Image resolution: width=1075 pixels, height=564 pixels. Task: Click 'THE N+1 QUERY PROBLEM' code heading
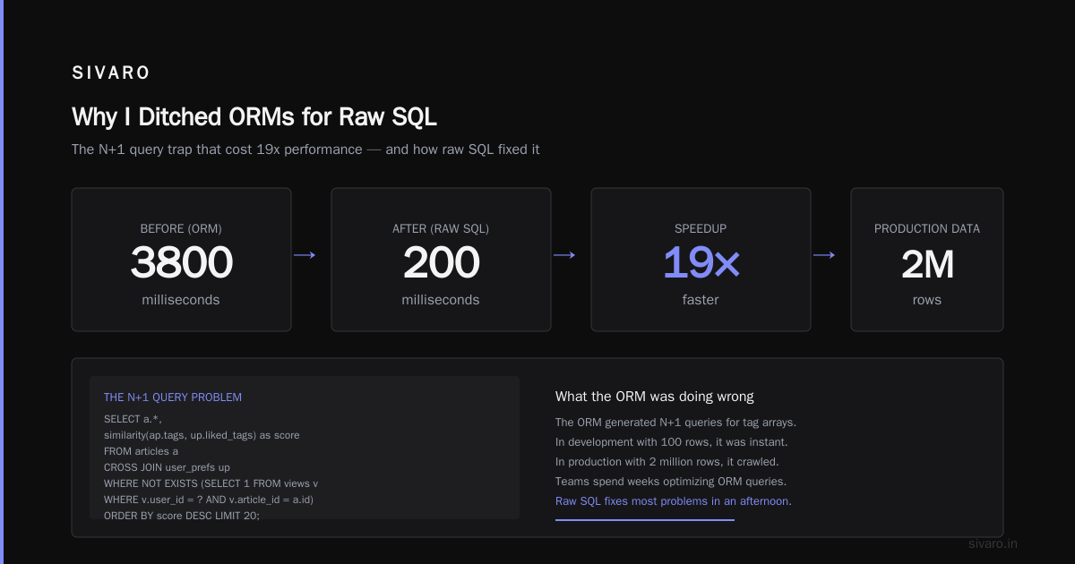coord(173,397)
